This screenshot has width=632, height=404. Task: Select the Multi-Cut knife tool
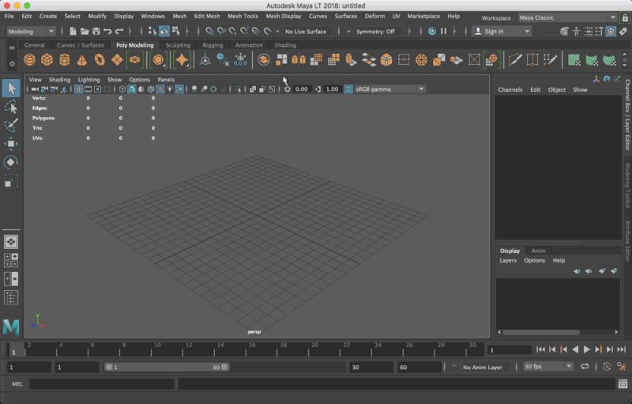pos(515,60)
